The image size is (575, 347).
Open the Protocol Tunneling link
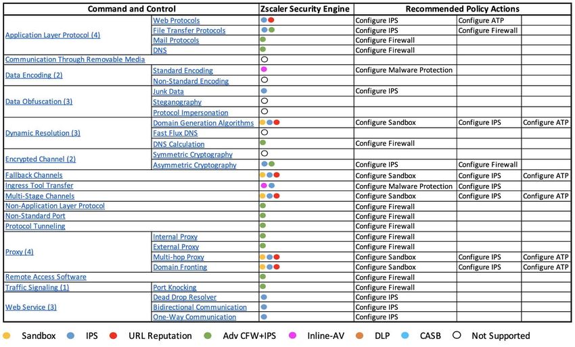35,226
